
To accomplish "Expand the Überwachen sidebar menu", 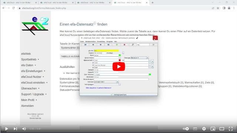I will click(30, 88).
